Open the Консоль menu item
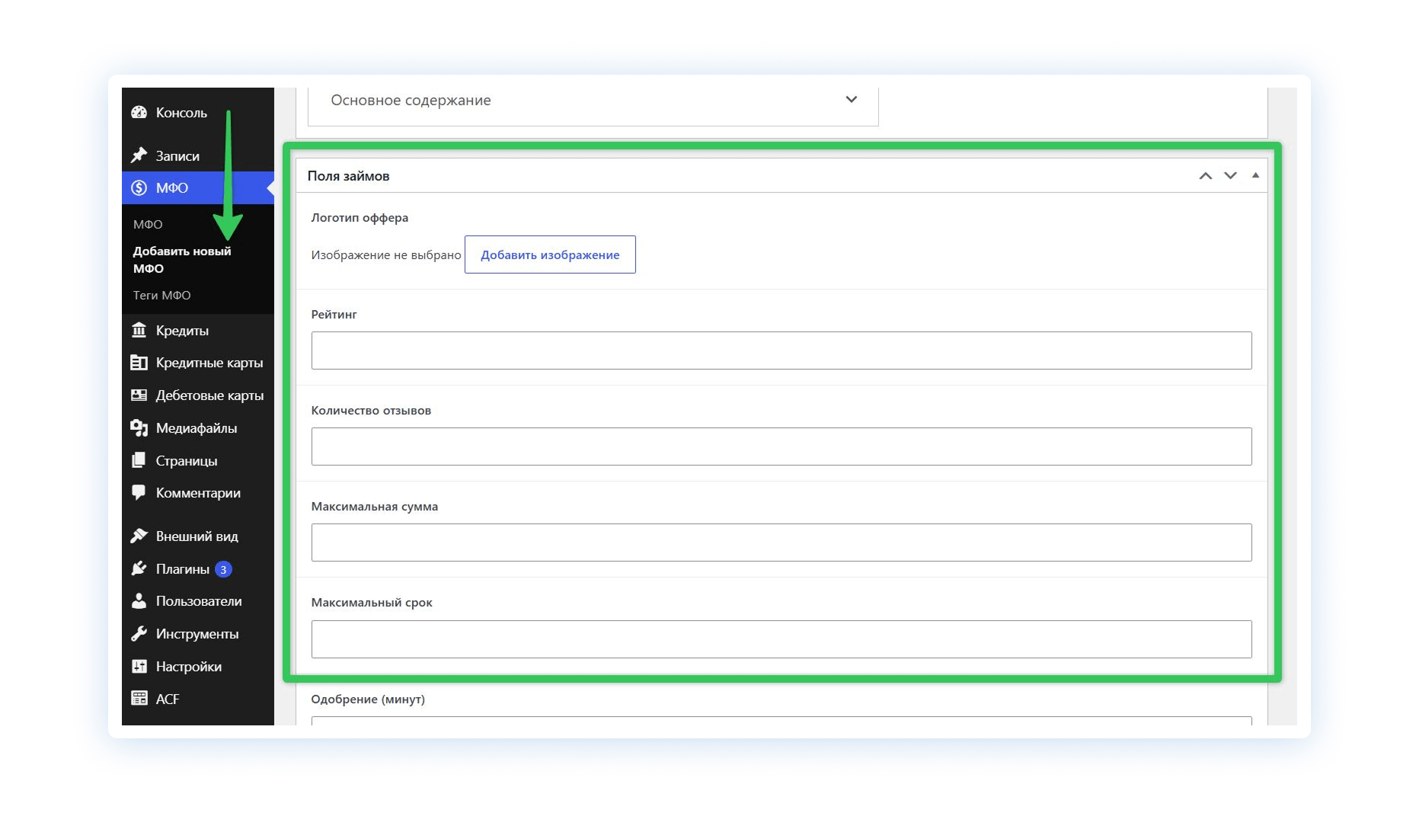The height and width of the screenshot is (813, 1419). tap(181, 113)
